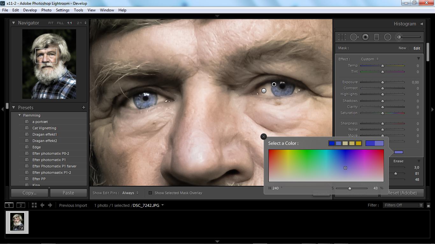Screen dimensions: 435x244
Task: Open the Photo menu
Action: (46, 10)
